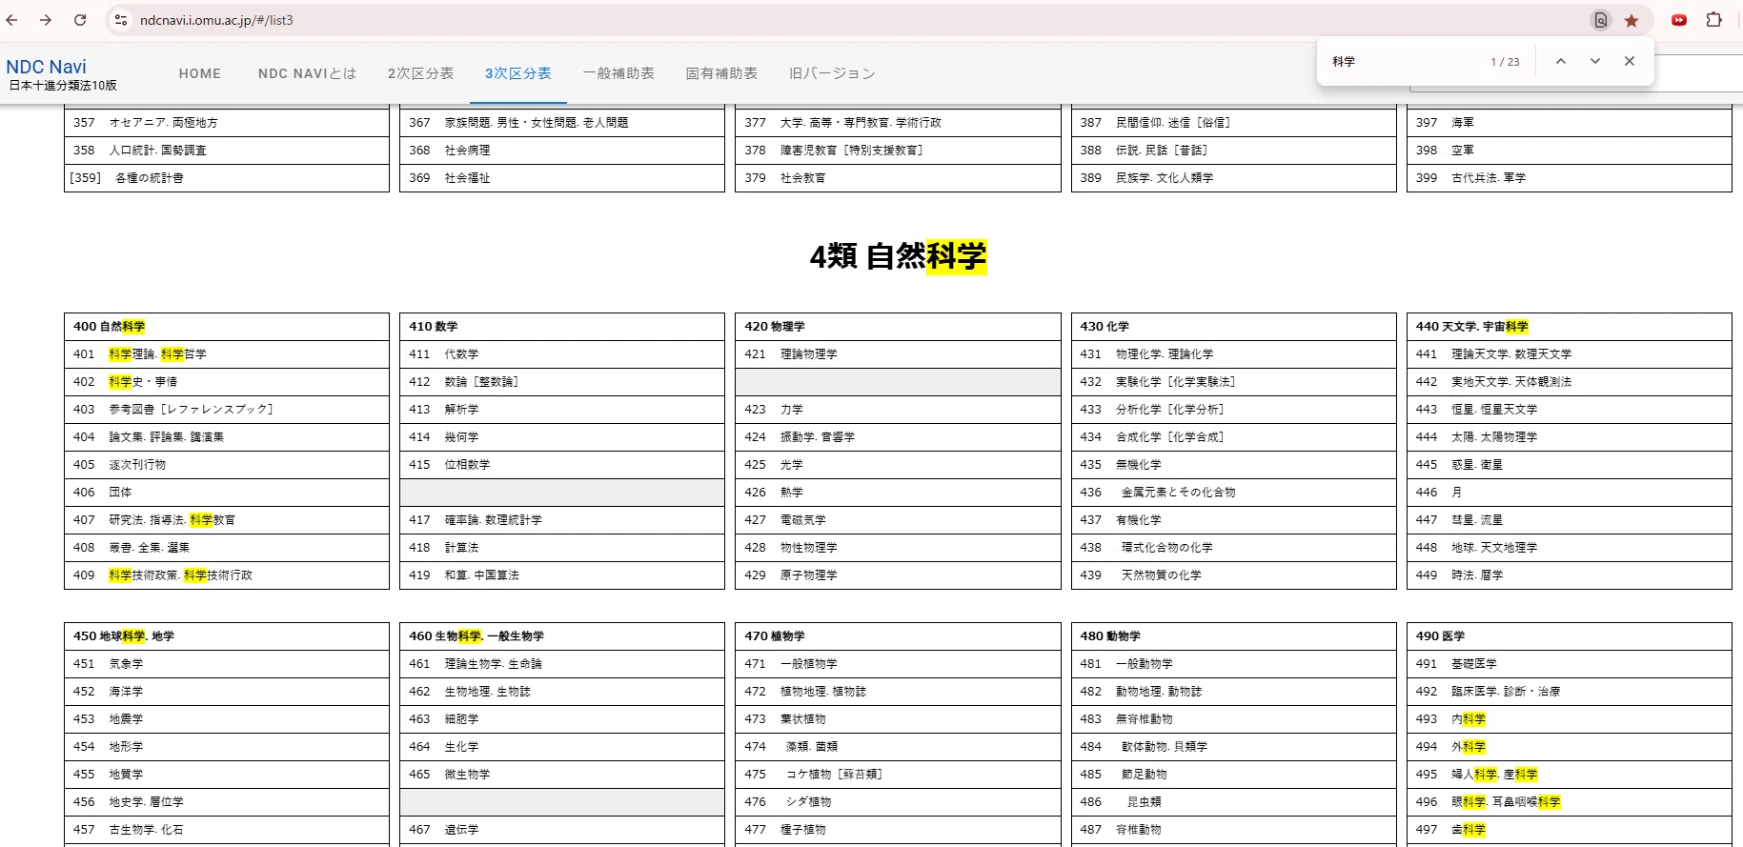This screenshot has width=1743, height=847.
Task: Click the find-in-page icon in address bar
Action: pos(1601,20)
